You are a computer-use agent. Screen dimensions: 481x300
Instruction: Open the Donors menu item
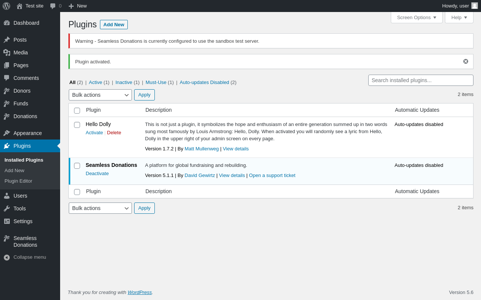click(30, 91)
